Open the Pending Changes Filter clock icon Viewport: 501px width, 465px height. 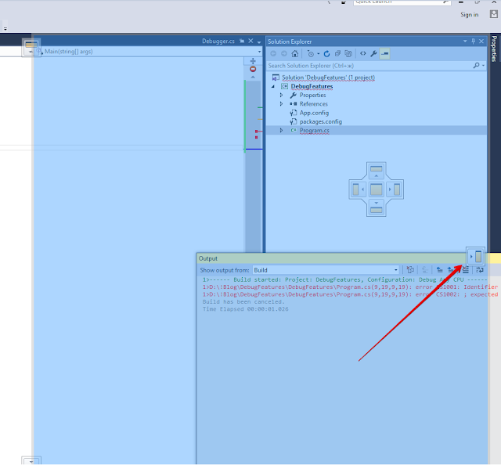pyautogui.click(x=311, y=54)
